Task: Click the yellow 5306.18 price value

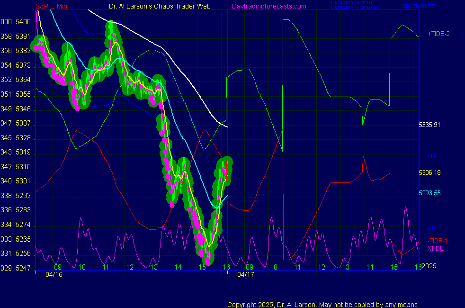Action: (x=429, y=173)
